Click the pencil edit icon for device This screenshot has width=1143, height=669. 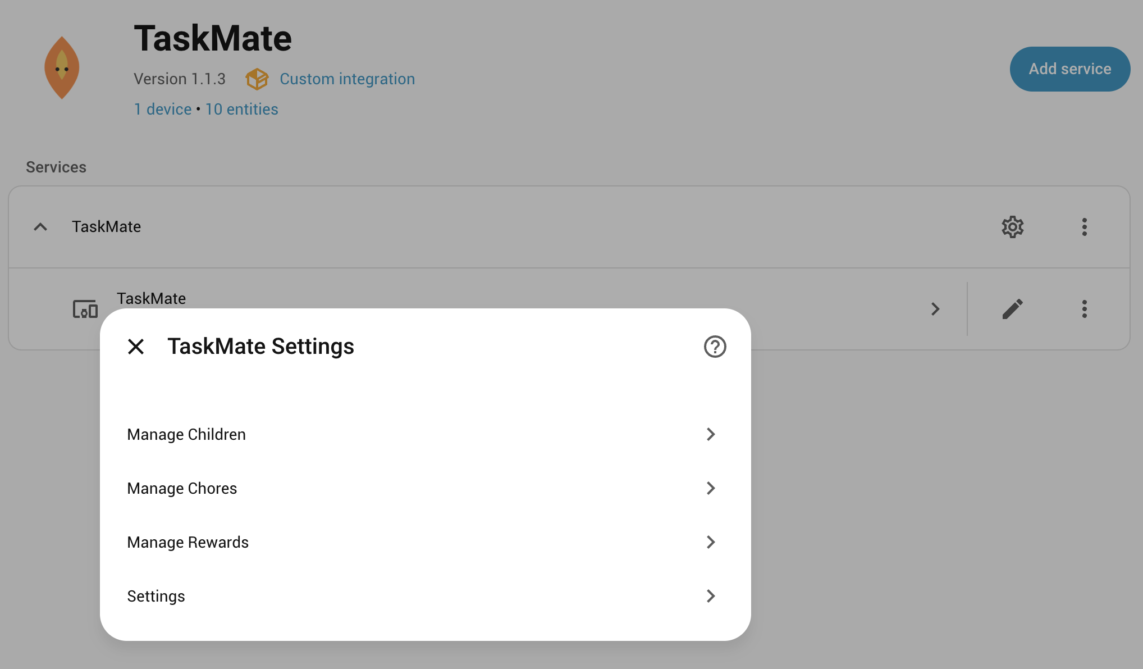[x=1012, y=309]
